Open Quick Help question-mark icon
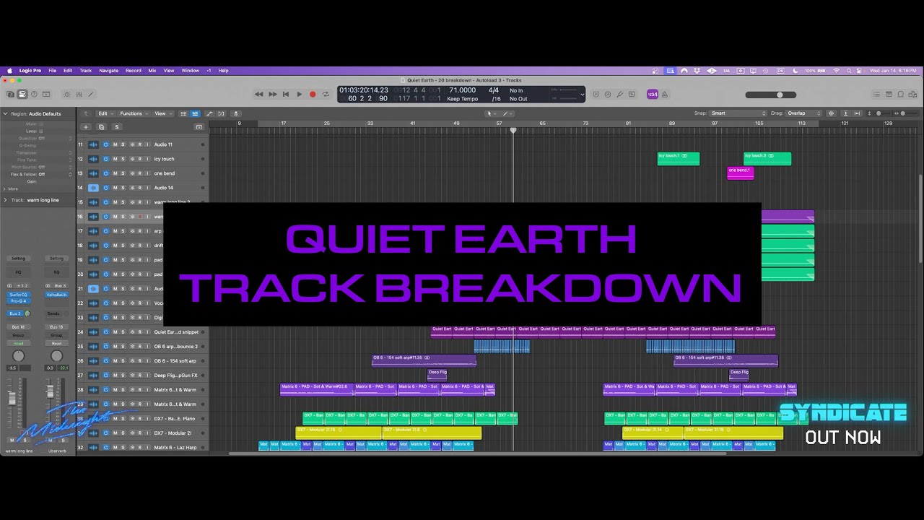 tap(34, 94)
